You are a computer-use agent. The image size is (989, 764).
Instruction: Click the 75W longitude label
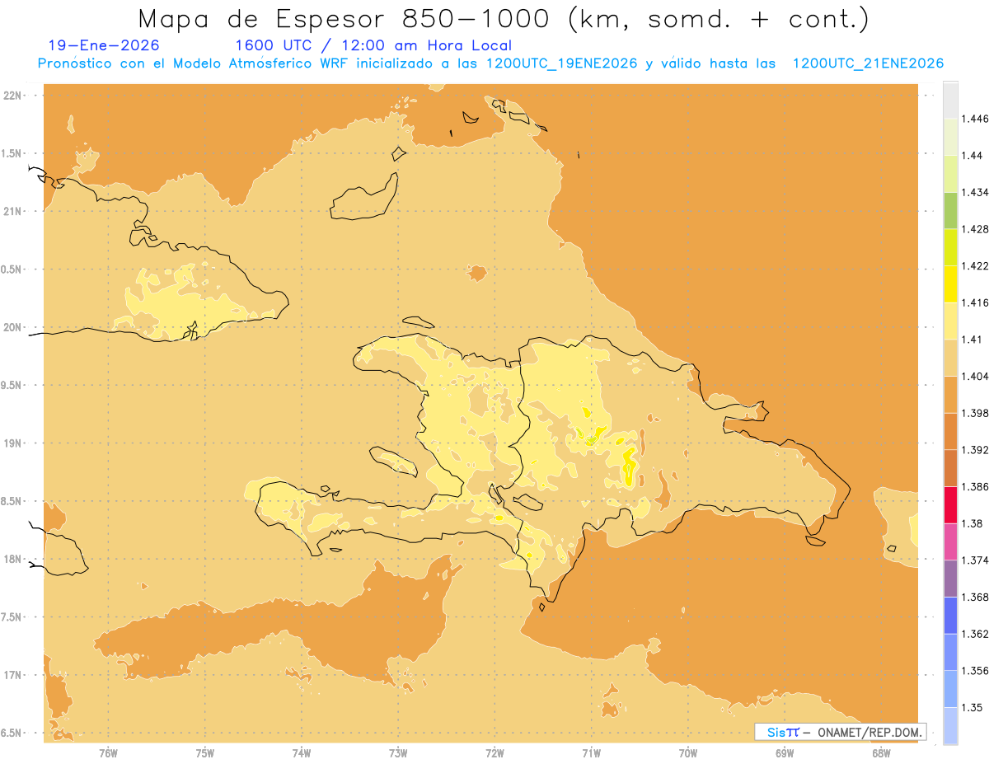(x=205, y=752)
